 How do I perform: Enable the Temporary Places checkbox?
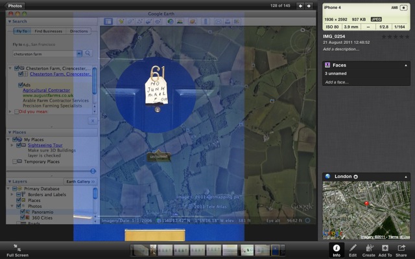15,161
